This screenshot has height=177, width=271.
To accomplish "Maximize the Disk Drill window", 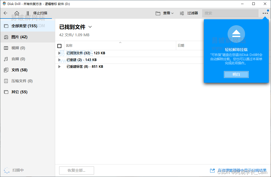I will coord(254,4).
